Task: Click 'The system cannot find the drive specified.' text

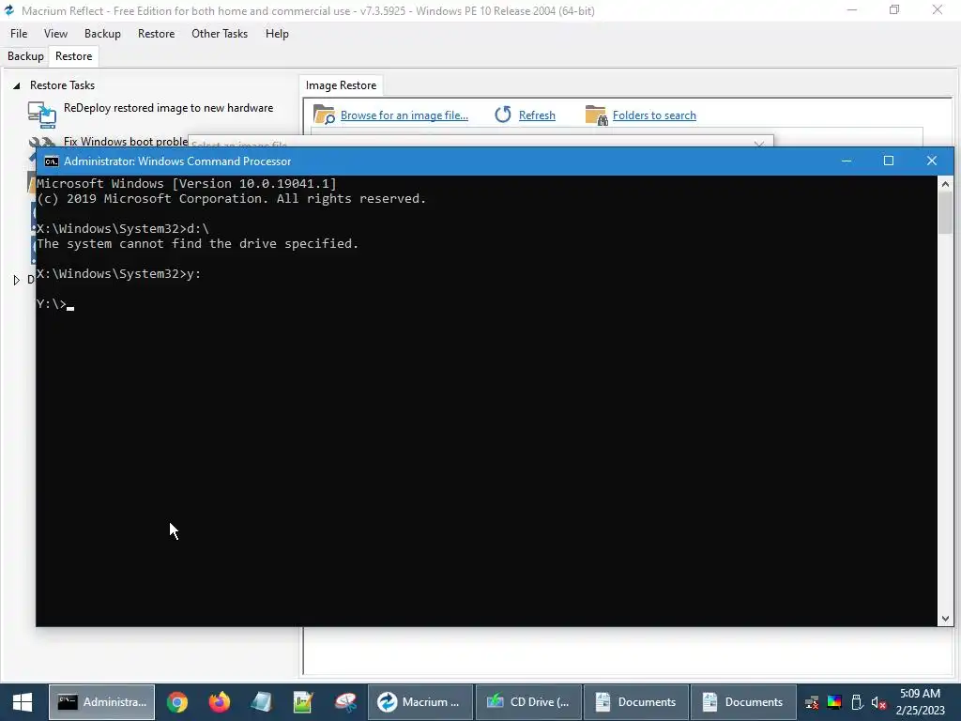Action: pos(197,244)
